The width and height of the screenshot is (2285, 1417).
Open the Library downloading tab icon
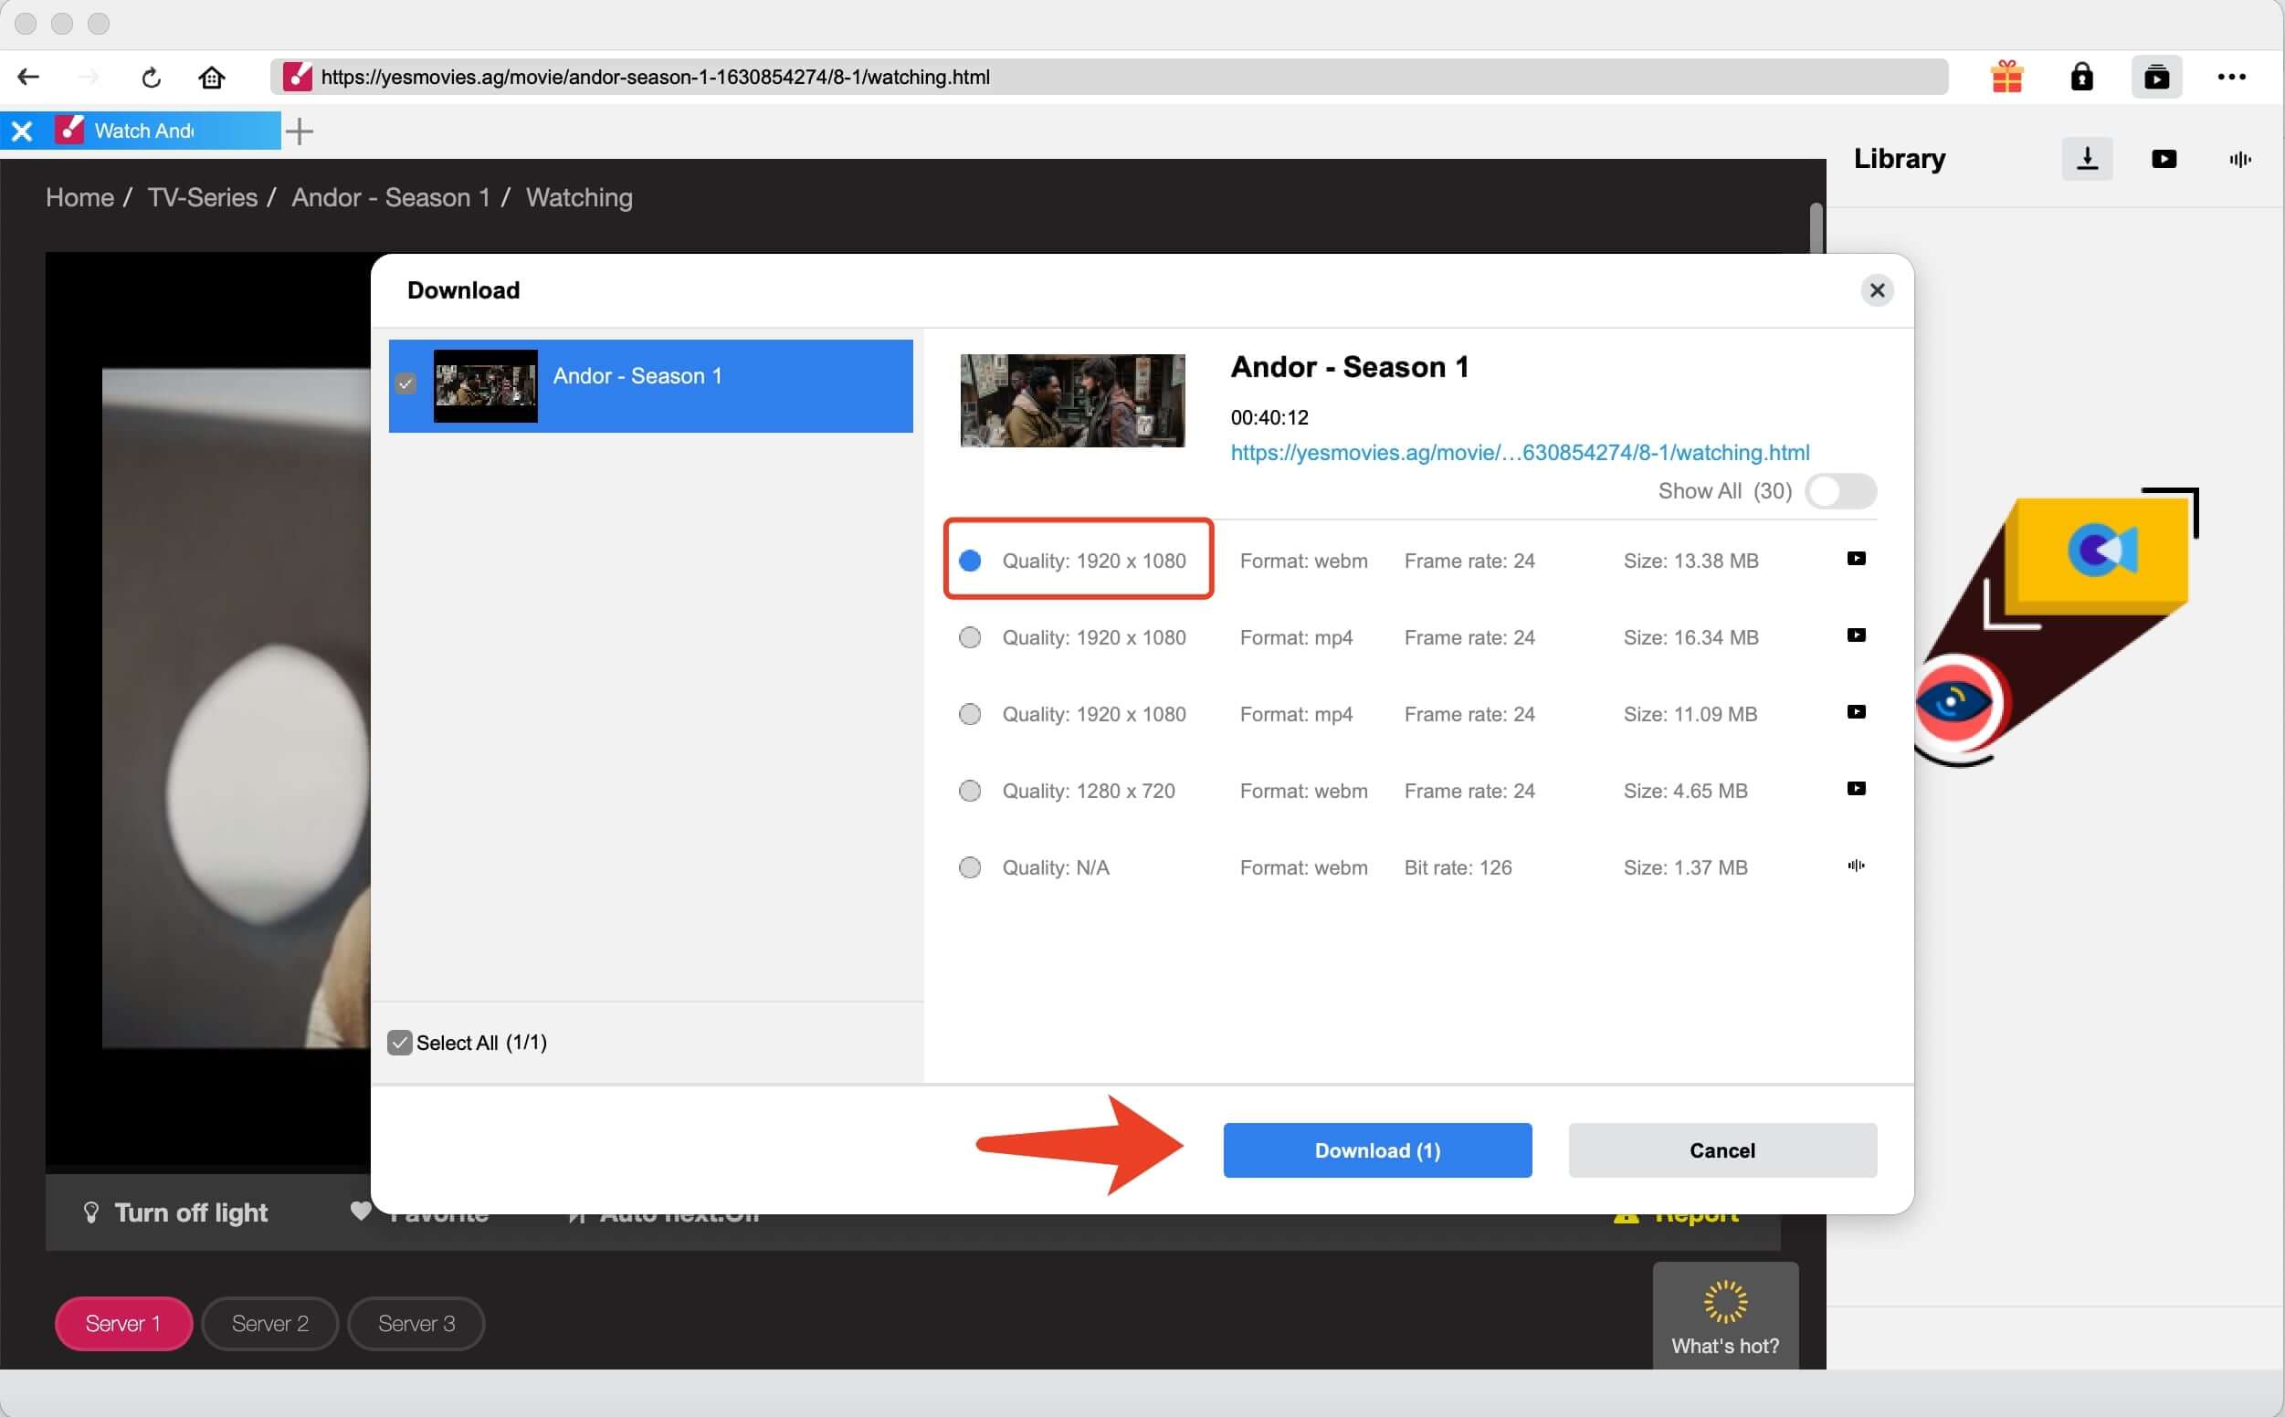[2087, 159]
